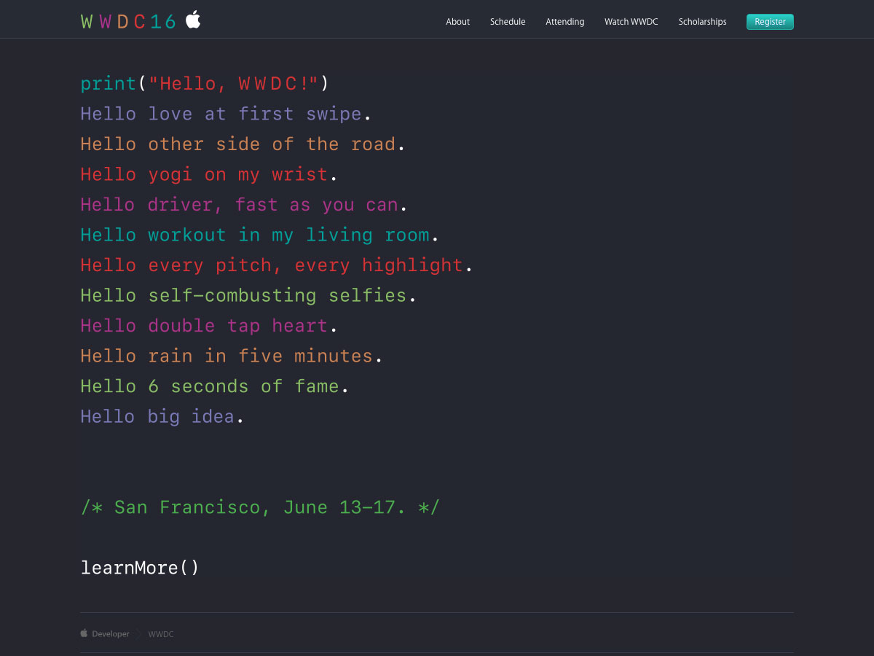
Task: Follow the learnMore() link
Action: point(140,568)
